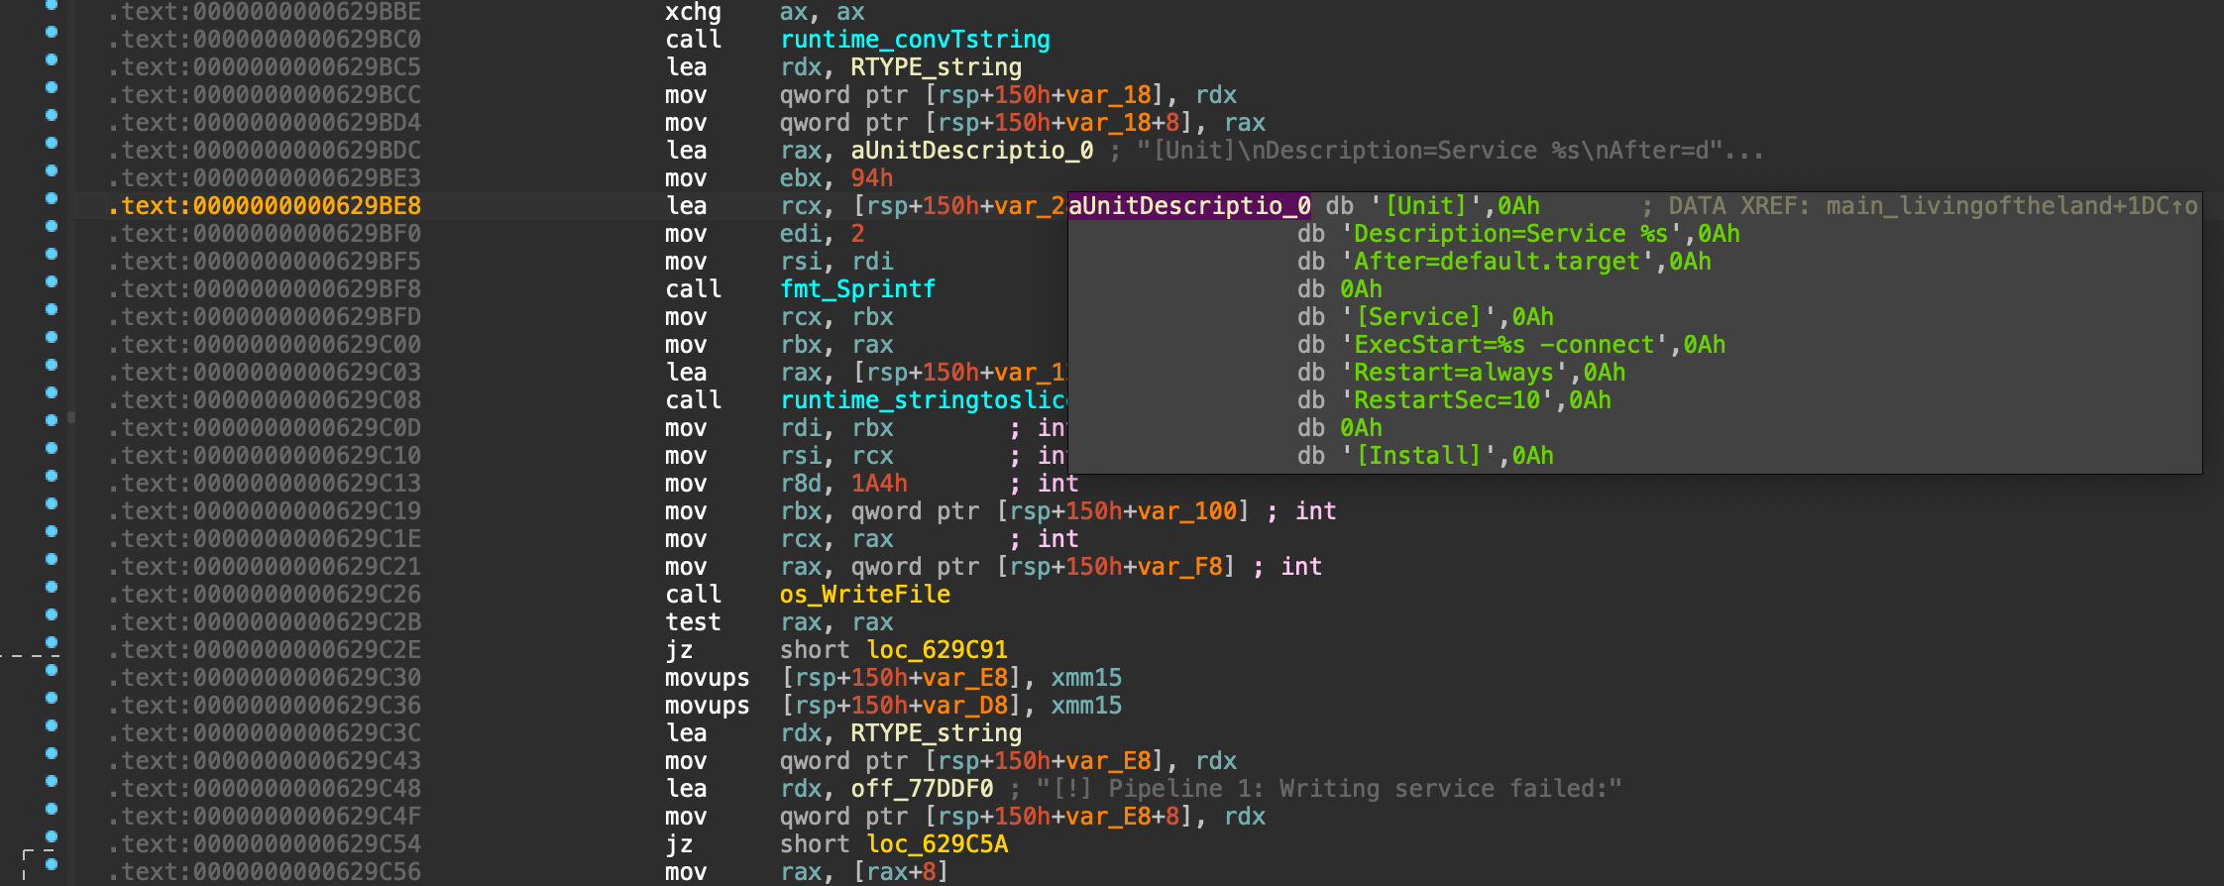Select the aUnitDescriptio_0 operand at 629BDC
The image size is (2224, 886).
(971, 151)
